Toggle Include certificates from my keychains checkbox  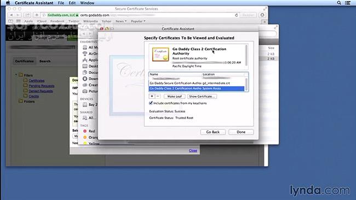coord(151,103)
